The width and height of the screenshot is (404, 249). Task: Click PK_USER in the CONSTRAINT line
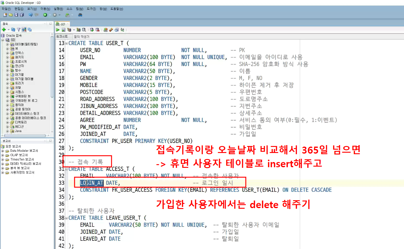pyautogui.click(x=121, y=141)
